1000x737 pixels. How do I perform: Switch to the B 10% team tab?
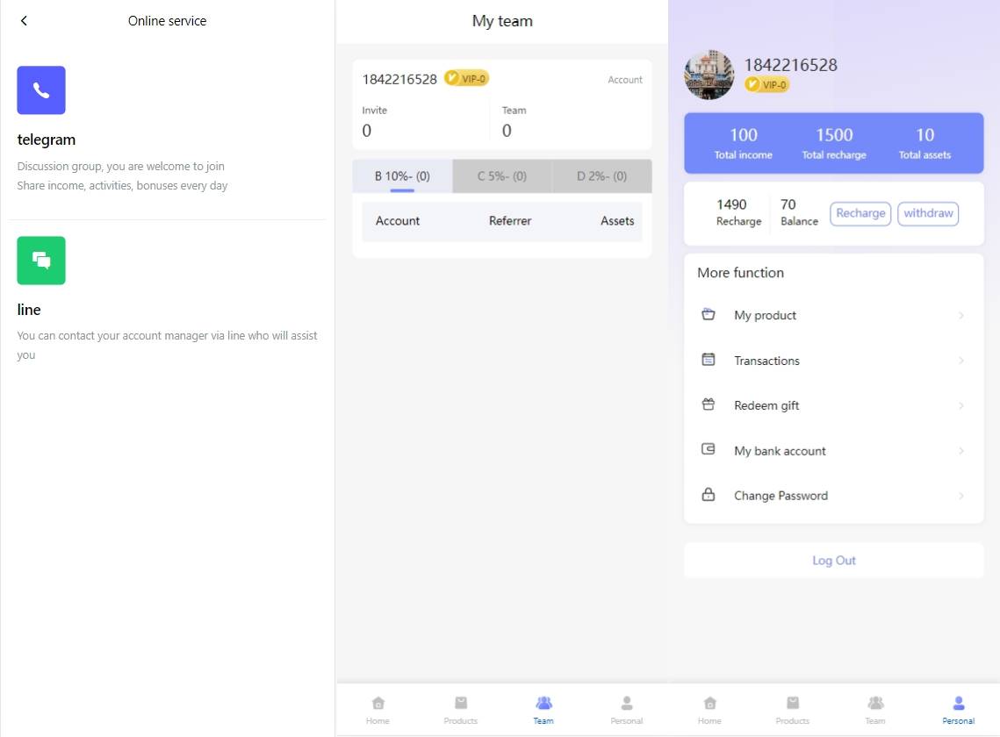tap(402, 176)
